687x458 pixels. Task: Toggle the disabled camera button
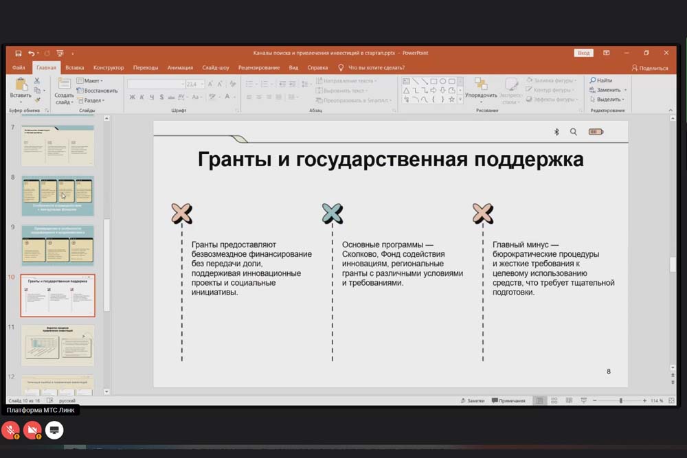[32, 431]
